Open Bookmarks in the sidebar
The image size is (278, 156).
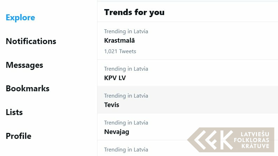pyautogui.click(x=27, y=88)
